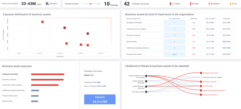Select the Financial information red hexagon node
The height and width of the screenshot is (109, 241).
point(201,95)
